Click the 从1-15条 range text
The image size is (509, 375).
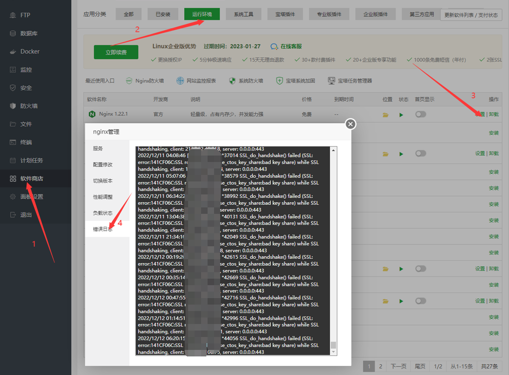click(x=461, y=366)
